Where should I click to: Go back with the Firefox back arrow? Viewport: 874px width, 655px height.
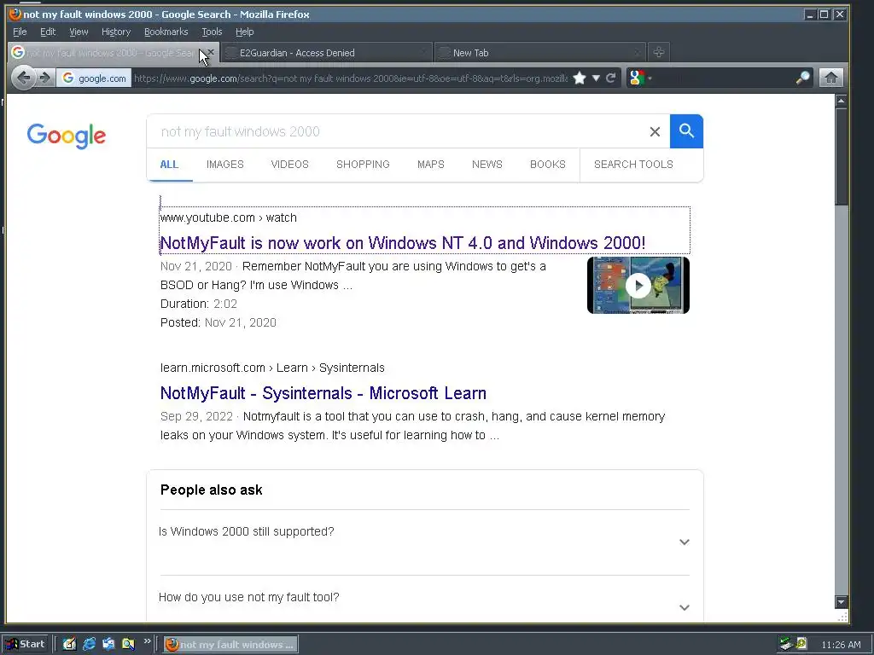point(23,78)
